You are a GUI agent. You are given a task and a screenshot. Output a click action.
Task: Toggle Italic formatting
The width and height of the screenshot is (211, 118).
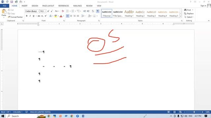[30, 16]
